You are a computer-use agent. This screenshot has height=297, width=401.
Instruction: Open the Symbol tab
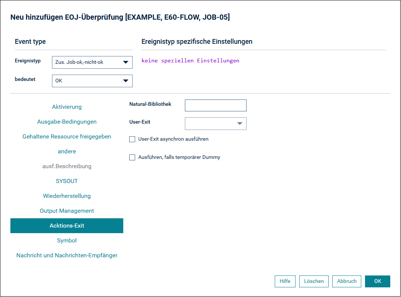click(x=67, y=241)
